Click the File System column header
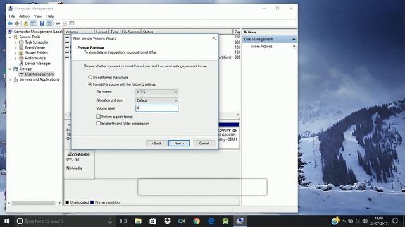Image resolution: width=405 pixels, height=227 pixels. [131, 32]
